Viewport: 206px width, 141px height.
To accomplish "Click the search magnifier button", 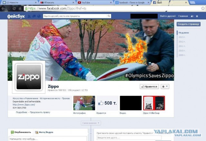I will pos(109,16).
